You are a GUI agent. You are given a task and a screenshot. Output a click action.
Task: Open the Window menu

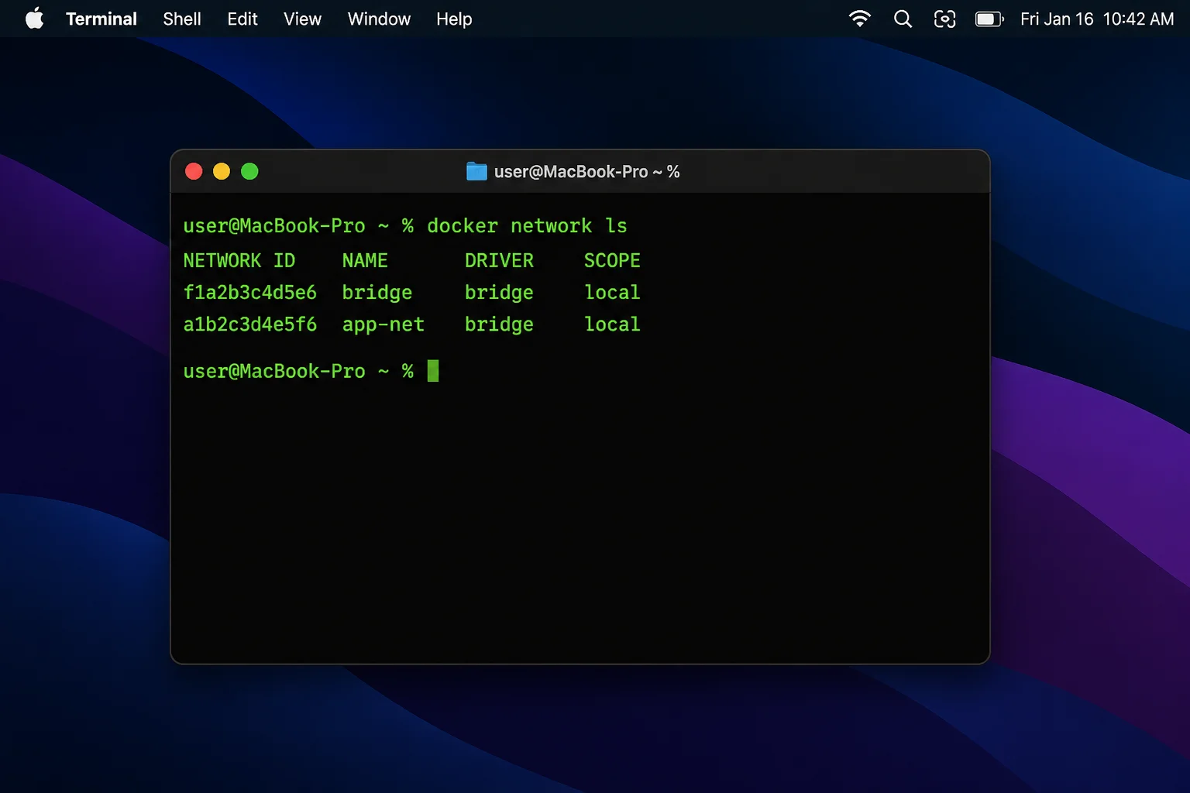coord(379,19)
